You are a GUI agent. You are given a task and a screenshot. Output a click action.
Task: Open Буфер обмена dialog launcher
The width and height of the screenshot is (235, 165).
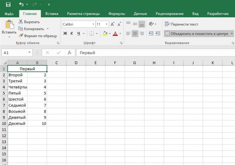tap(58, 43)
